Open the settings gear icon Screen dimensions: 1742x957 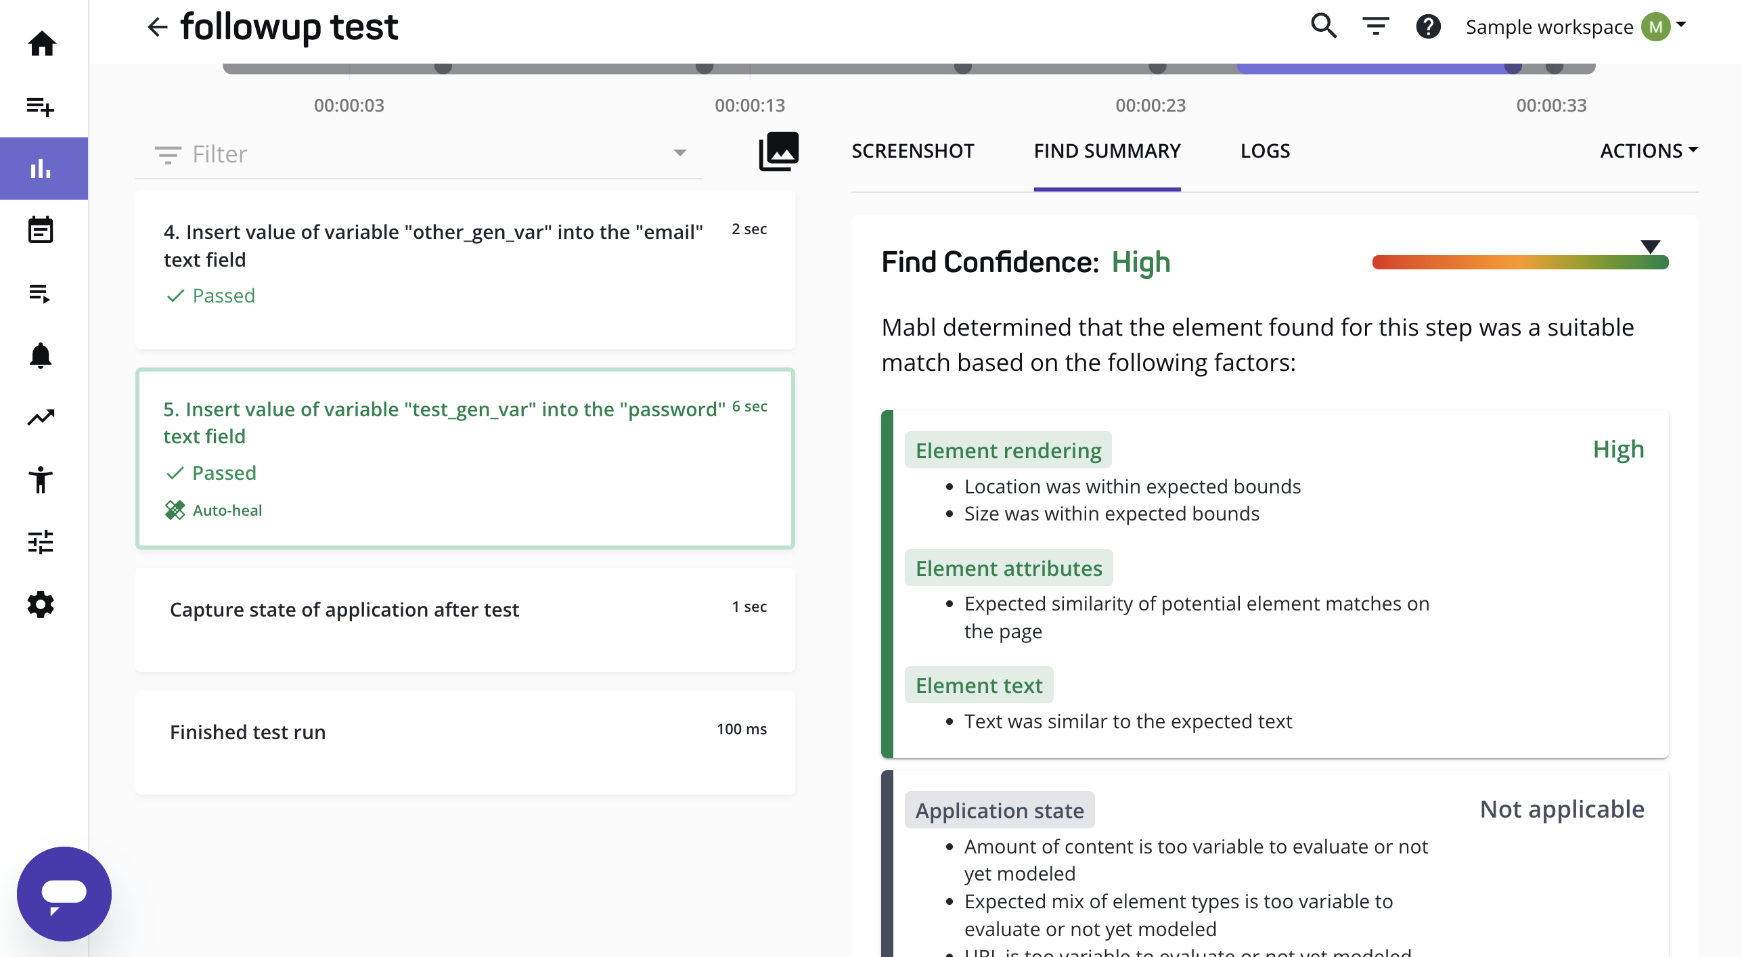(x=41, y=604)
